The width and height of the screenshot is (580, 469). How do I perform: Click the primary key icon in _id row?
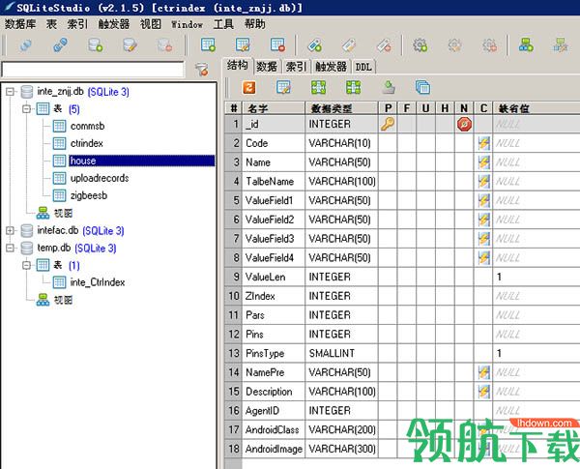click(x=388, y=124)
